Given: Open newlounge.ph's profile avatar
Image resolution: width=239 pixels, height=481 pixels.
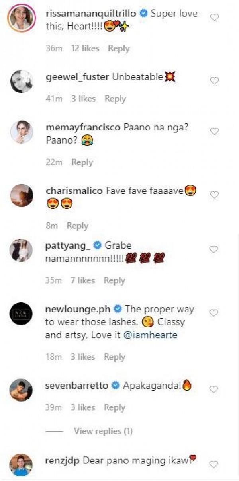Looking at the screenshot, I should tap(21, 313).
